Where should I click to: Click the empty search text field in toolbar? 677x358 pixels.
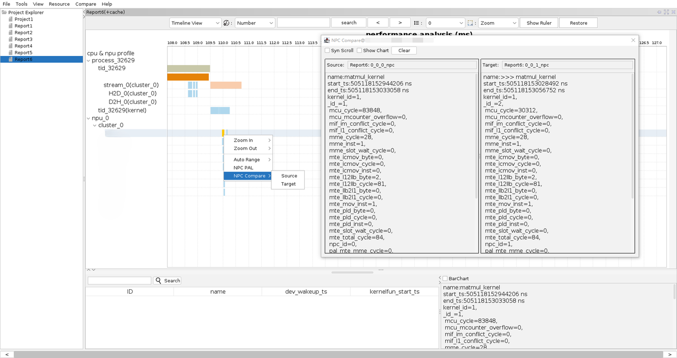303,23
